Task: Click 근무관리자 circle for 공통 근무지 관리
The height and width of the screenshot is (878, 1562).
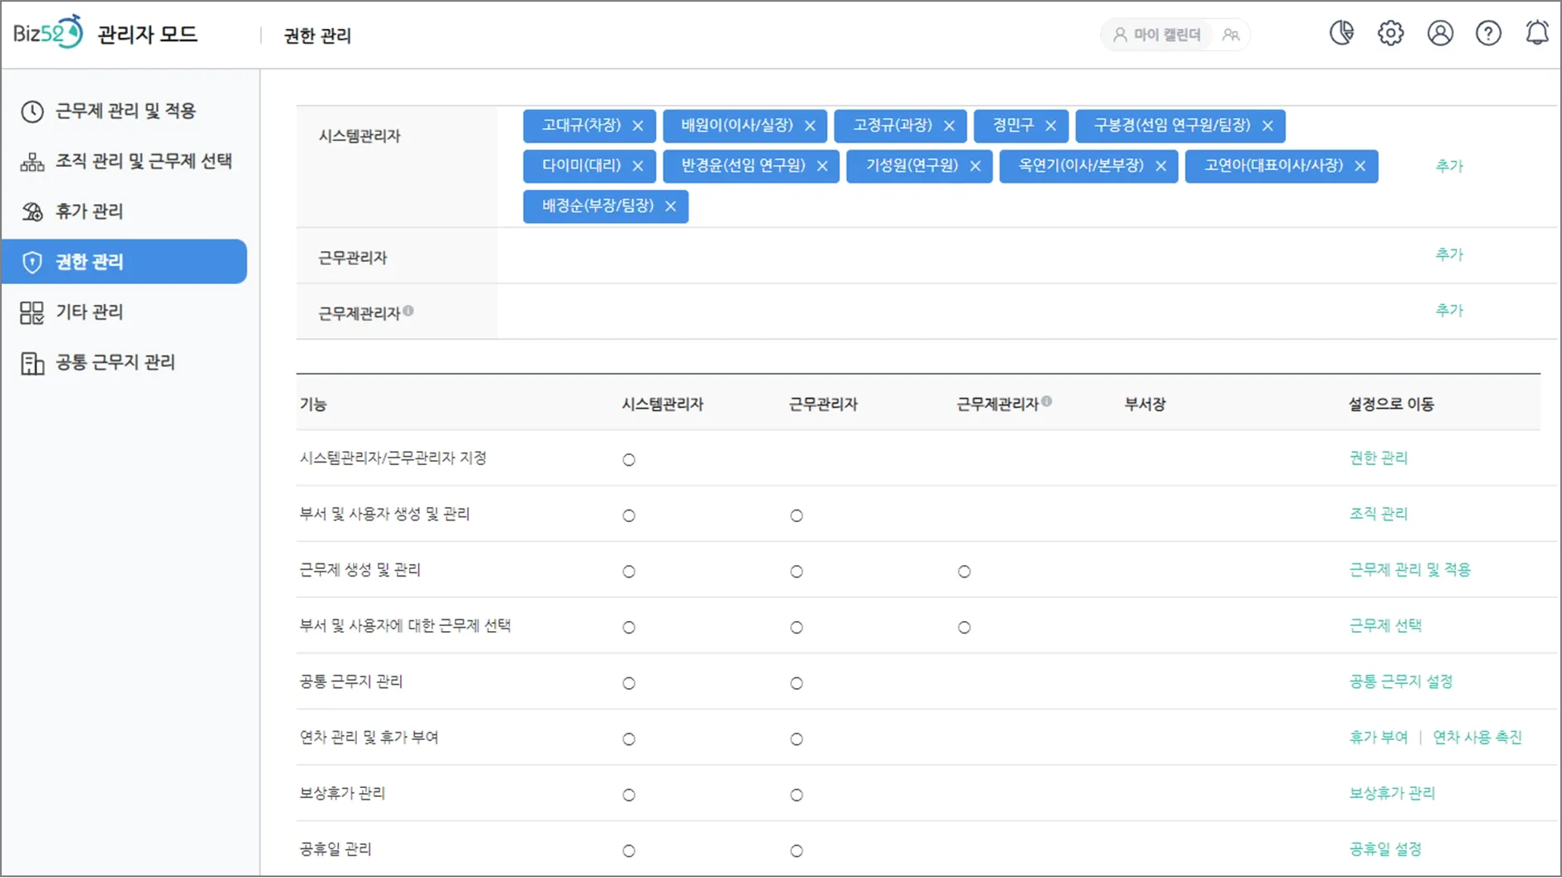Action: pyautogui.click(x=797, y=684)
